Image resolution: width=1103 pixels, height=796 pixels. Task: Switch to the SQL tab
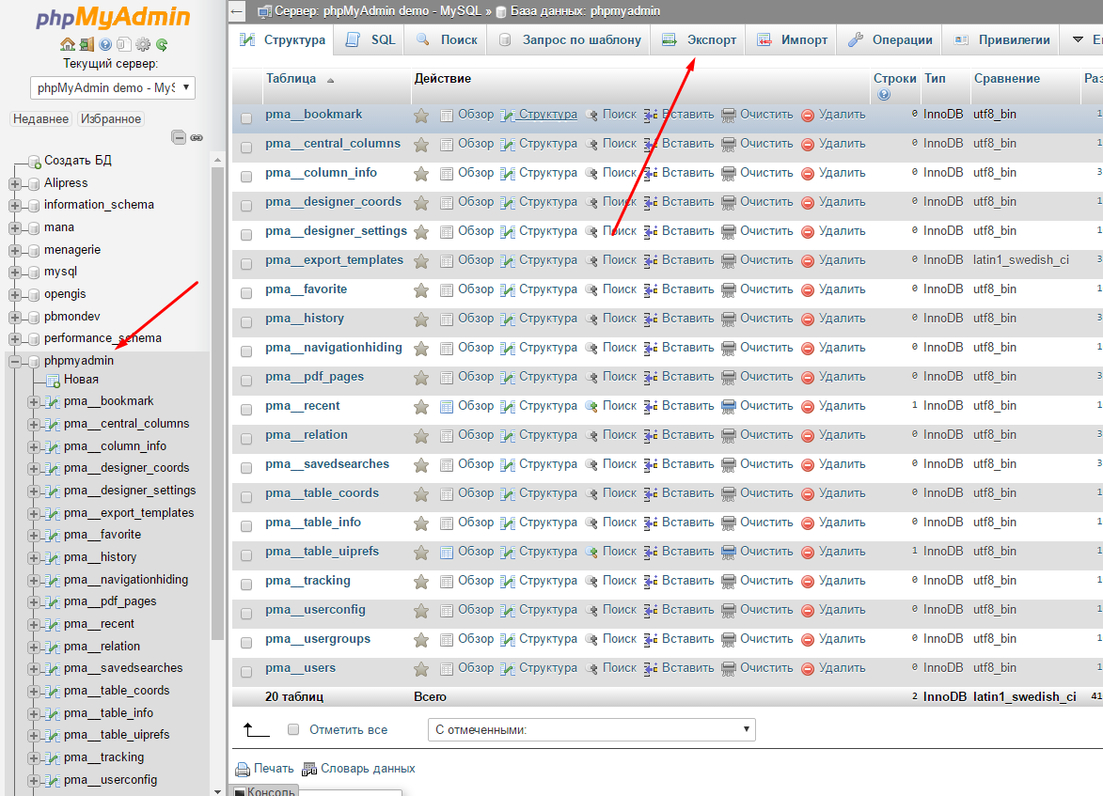coord(370,40)
